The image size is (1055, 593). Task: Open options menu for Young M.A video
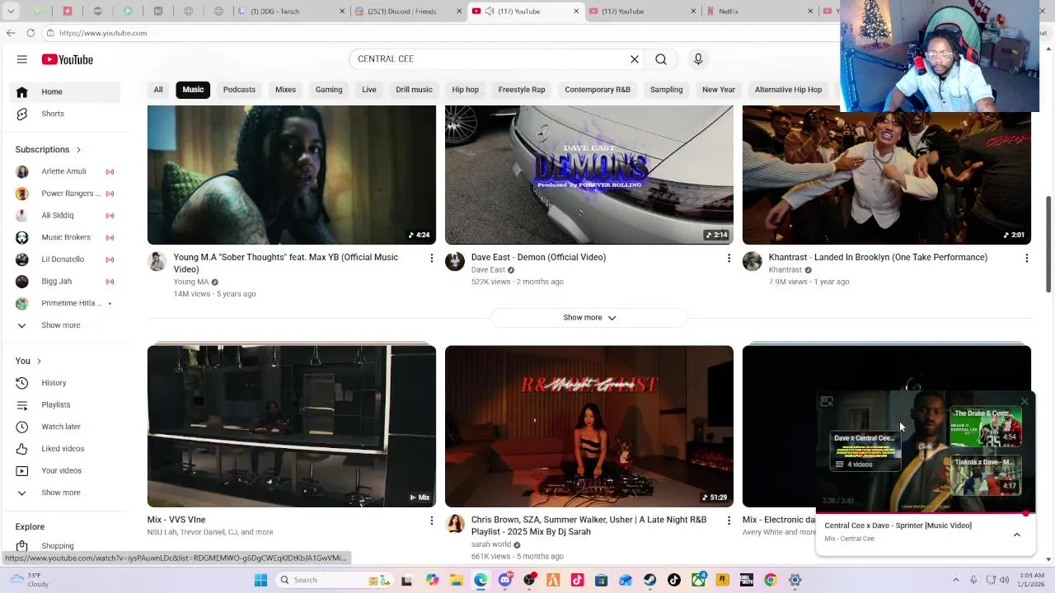tap(431, 258)
